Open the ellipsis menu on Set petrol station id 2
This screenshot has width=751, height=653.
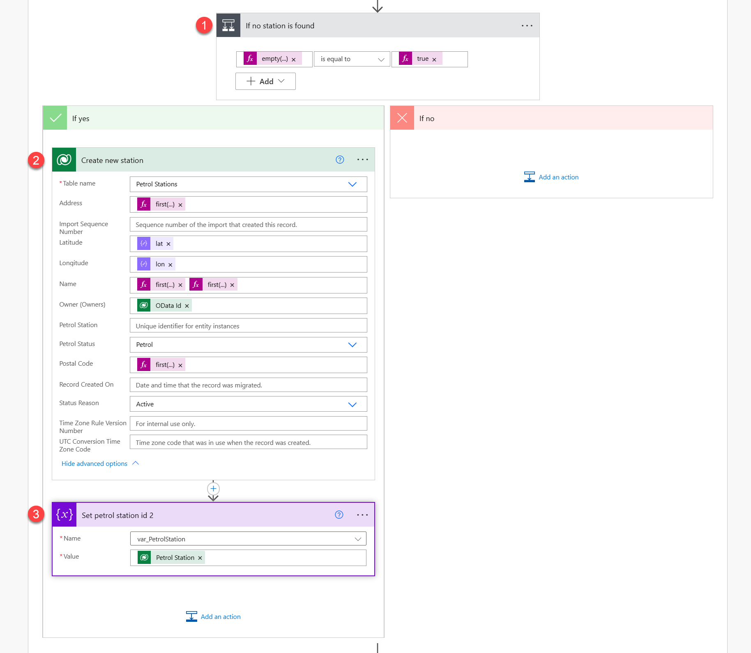coord(362,515)
